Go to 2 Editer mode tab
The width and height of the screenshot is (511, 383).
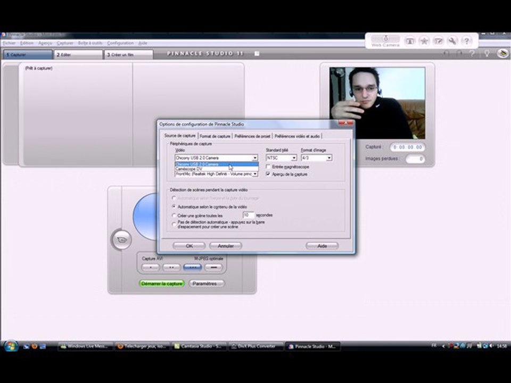click(x=79, y=54)
